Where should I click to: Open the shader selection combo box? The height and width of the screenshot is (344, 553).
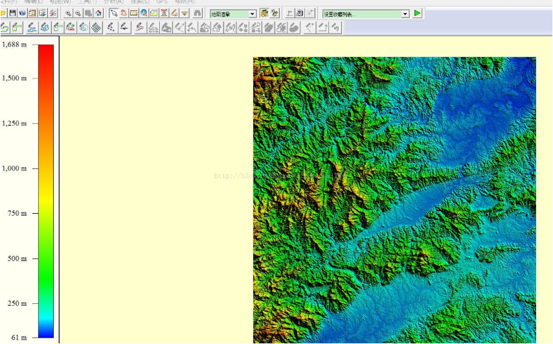[x=233, y=14]
